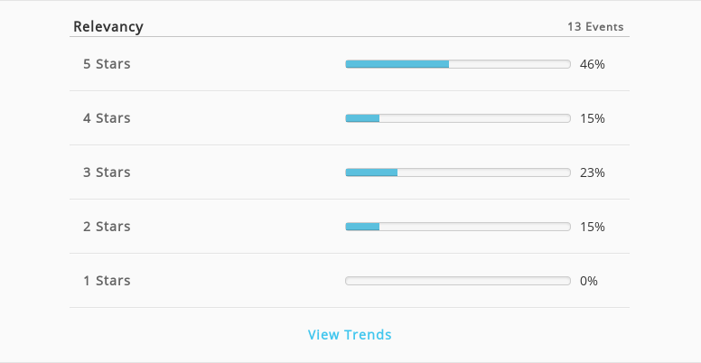The height and width of the screenshot is (363, 701).
Task: Click the 5 Stars progress bar
Action: [x=458, y=64]
